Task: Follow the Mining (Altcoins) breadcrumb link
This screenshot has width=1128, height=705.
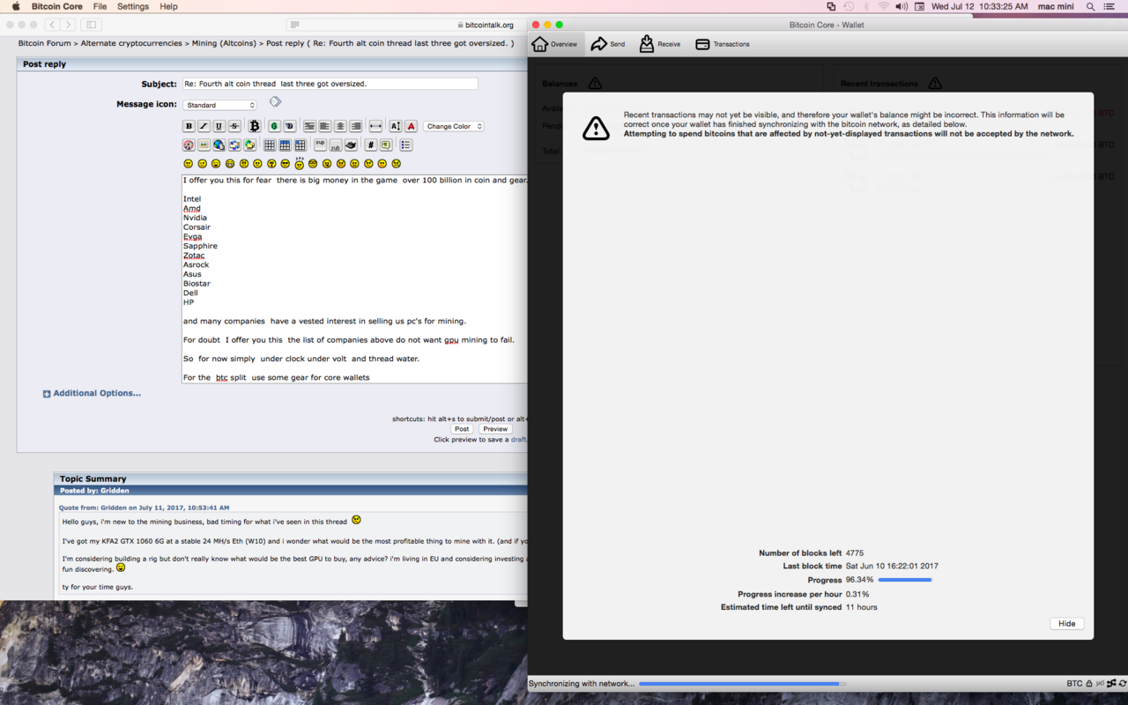Action: pos(224,43)
